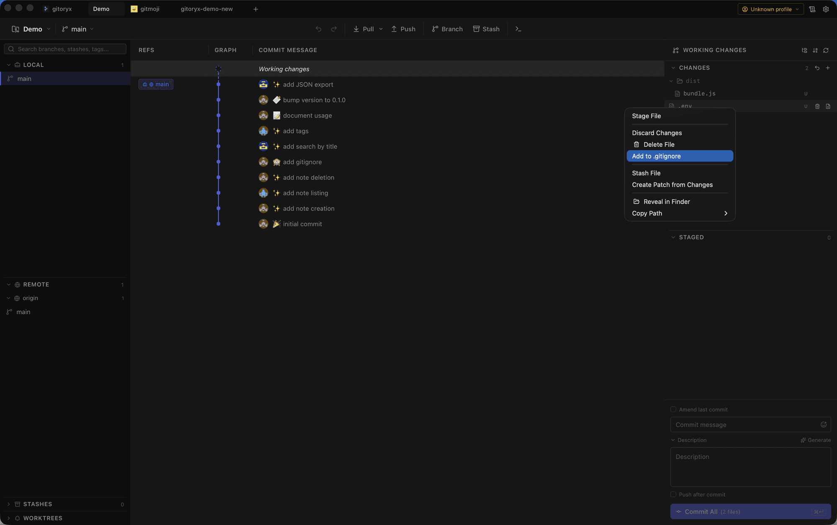Collapse the LOCAL branches section

coord(8,65)
